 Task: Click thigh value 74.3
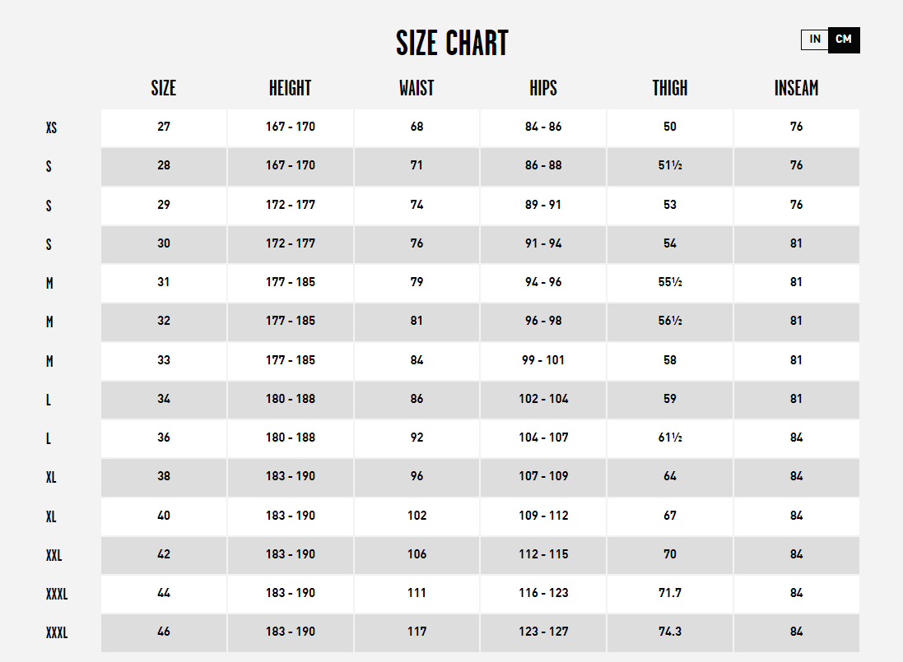(670, 632)
